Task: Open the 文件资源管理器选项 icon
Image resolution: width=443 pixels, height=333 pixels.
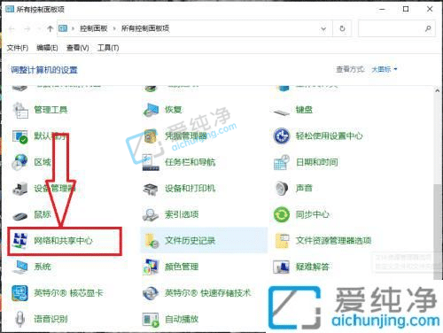Action: 282,240
